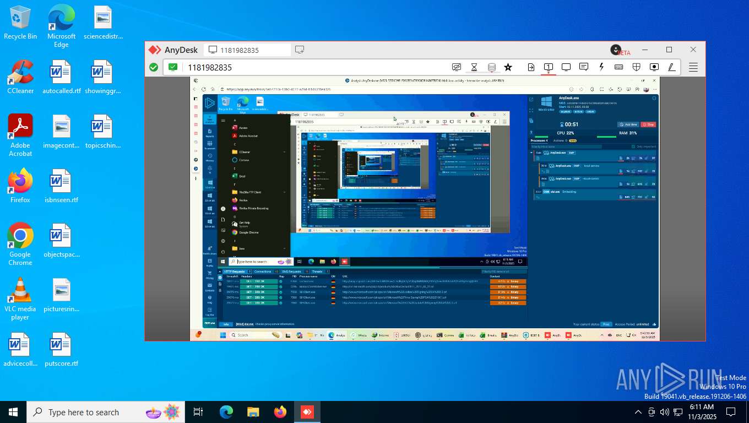
Task: Select the topicschin... document on desktop
Action: [103, 132]
